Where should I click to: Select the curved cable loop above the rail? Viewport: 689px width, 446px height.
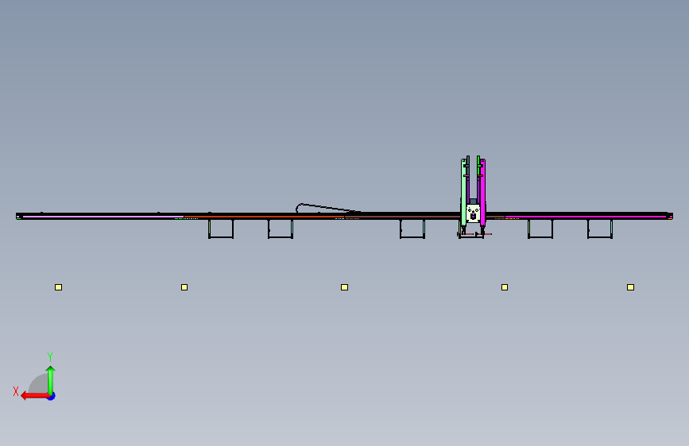tap(327, 208)
